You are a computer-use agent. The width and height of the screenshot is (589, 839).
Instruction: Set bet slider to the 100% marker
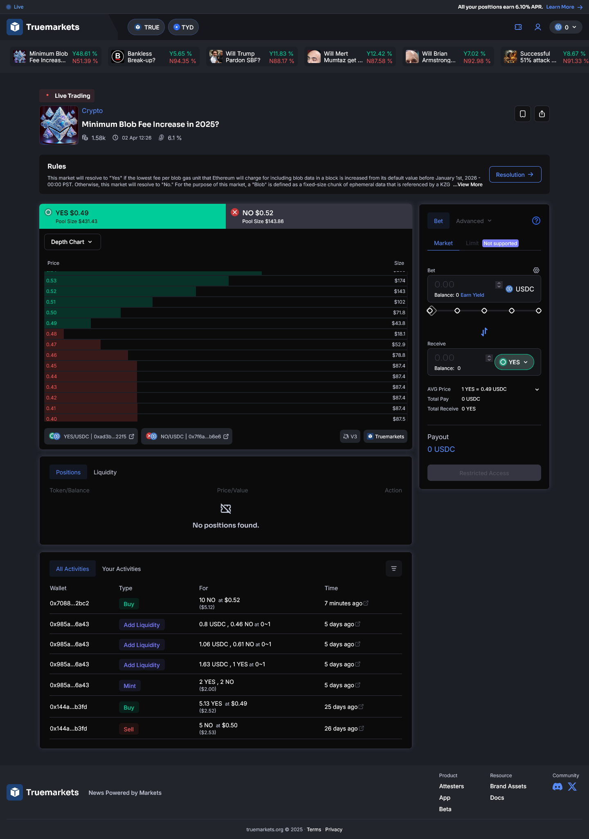(539, 311)
